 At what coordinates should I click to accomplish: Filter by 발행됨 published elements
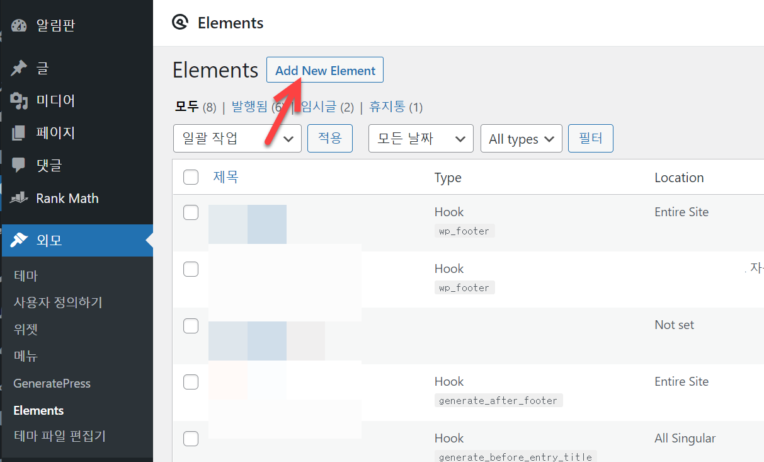(x=258, y=107)
